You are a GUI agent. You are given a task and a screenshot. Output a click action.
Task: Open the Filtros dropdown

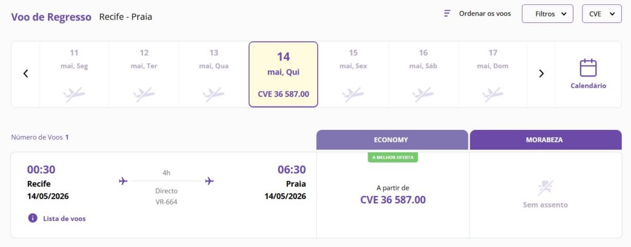point(547,14)
